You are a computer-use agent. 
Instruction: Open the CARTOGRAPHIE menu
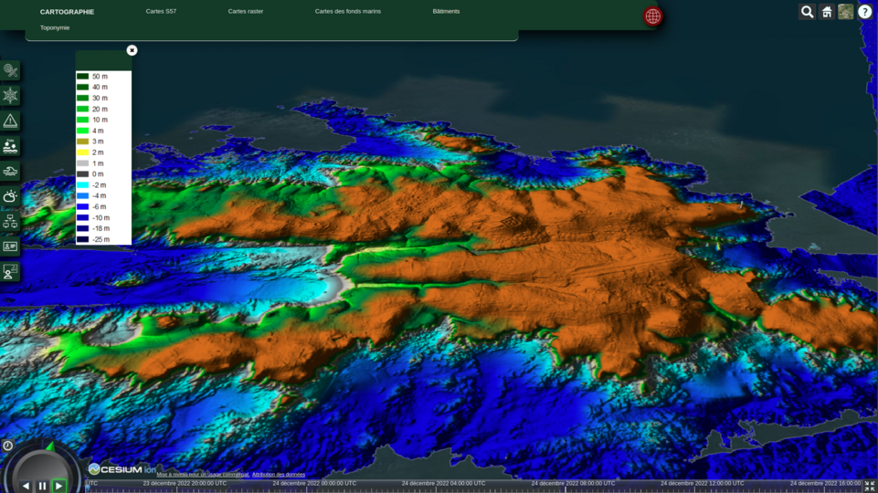68,12
